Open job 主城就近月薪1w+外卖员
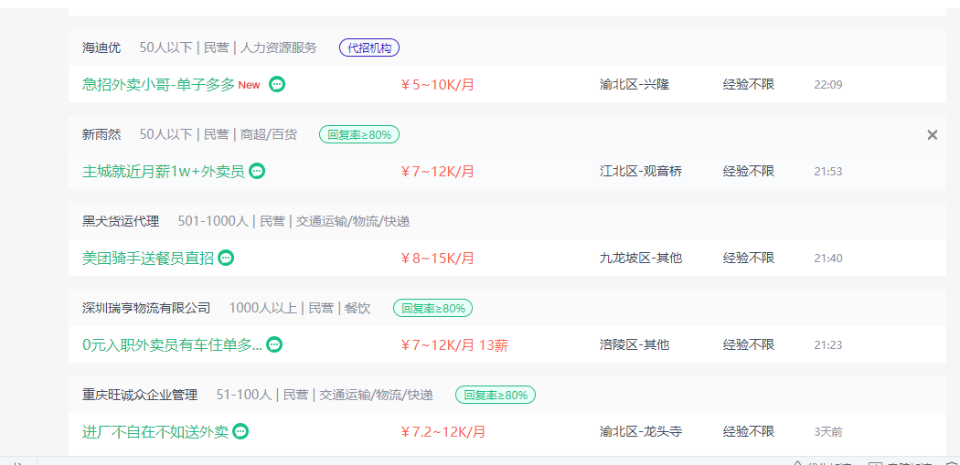 click(164, 172)
